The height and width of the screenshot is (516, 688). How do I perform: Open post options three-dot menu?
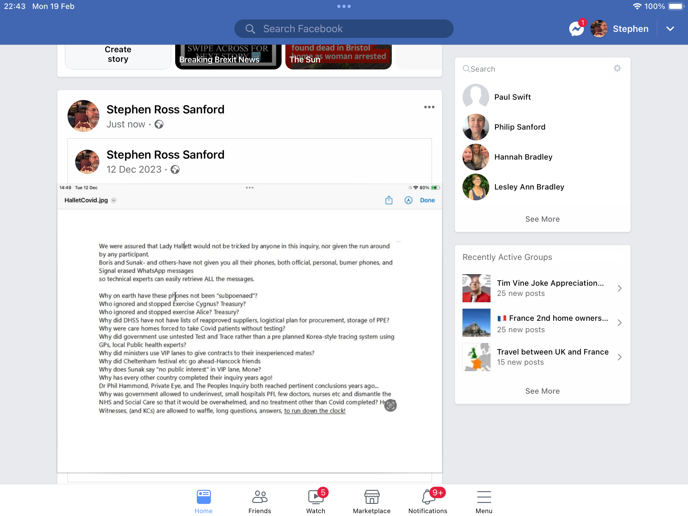(x=429, y=107)
